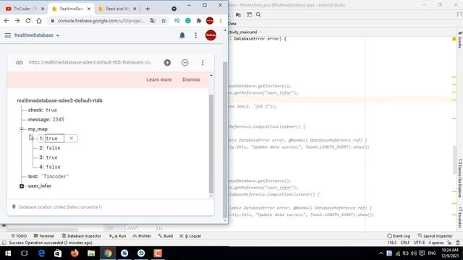Open Chrome extensions puzzle icon
The height and width of the screenshot is (260, 463).
[199, 21]
